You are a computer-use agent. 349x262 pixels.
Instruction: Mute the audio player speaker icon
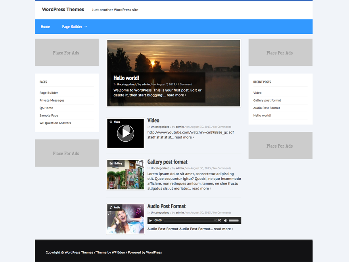pos(225,220)
